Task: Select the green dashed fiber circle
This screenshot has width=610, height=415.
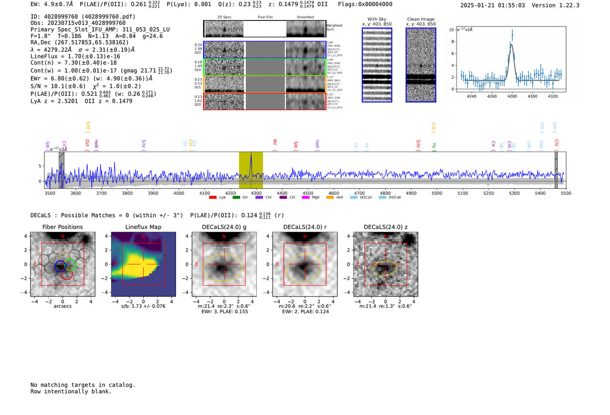Action: point(71,264)
